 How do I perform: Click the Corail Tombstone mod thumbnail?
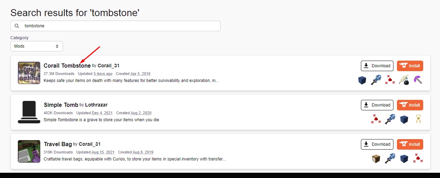[29, 73]
